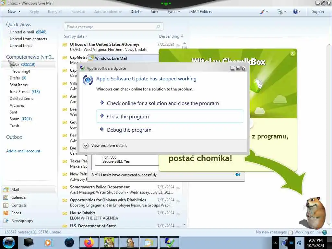Click the Working online globe icon
The width and height of the screenshot is (332, 249).
pyautogui.click(x=325, y=232)
